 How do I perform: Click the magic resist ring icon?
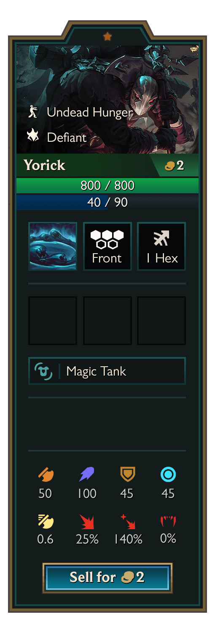(x=168, y=475)
